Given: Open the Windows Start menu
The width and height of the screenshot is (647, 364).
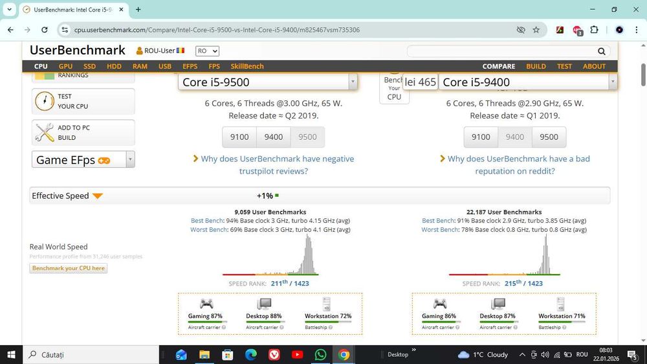Looking at the screenshot, I should pos(11,354).
